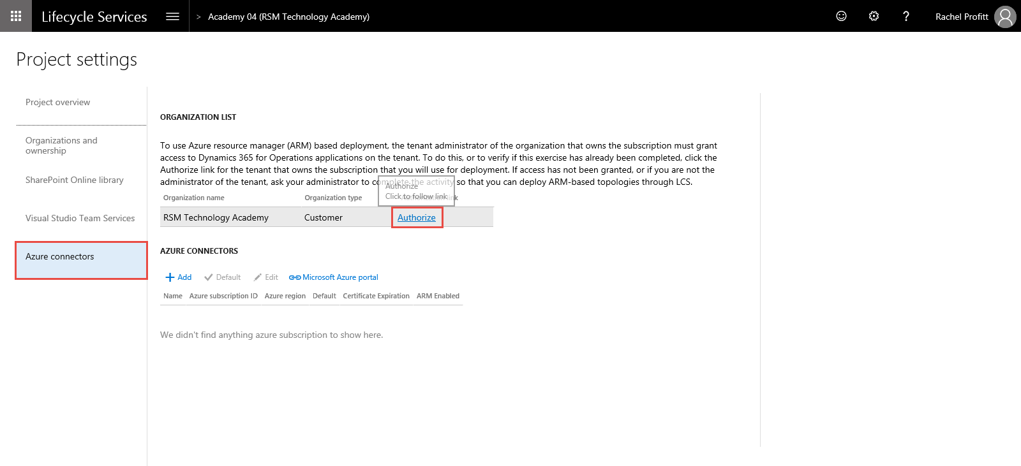Click the Name column header
This screenshot has height=466, width=1021.
(x=173, y=296)
